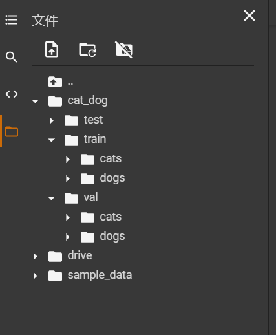Select "dogs" label under val
The width and height of the screenshot is (276, 335).
112,237
